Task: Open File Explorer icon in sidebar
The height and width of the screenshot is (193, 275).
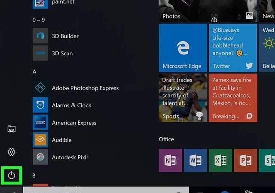Action: 12,129
